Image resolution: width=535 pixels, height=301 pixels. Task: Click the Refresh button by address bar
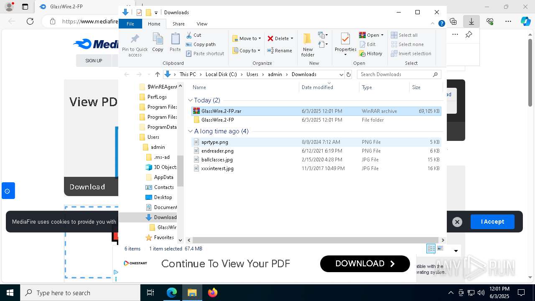(x=349, y=74)
